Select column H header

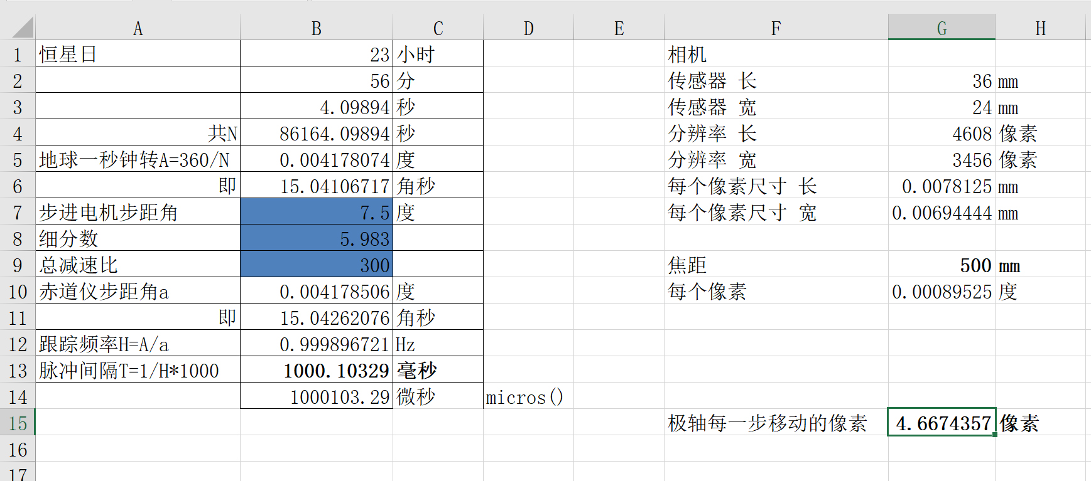point(1041,28)
